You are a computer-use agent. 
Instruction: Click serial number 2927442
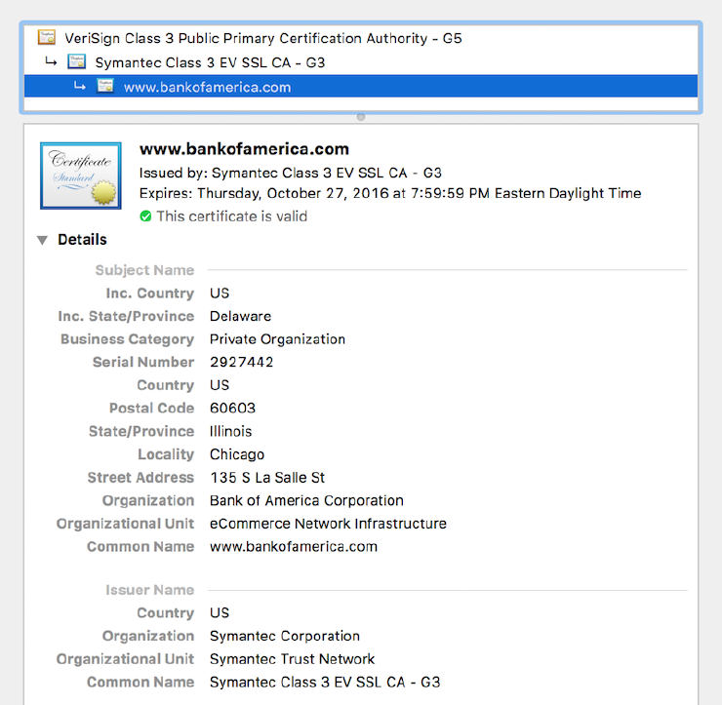point(241,362)
